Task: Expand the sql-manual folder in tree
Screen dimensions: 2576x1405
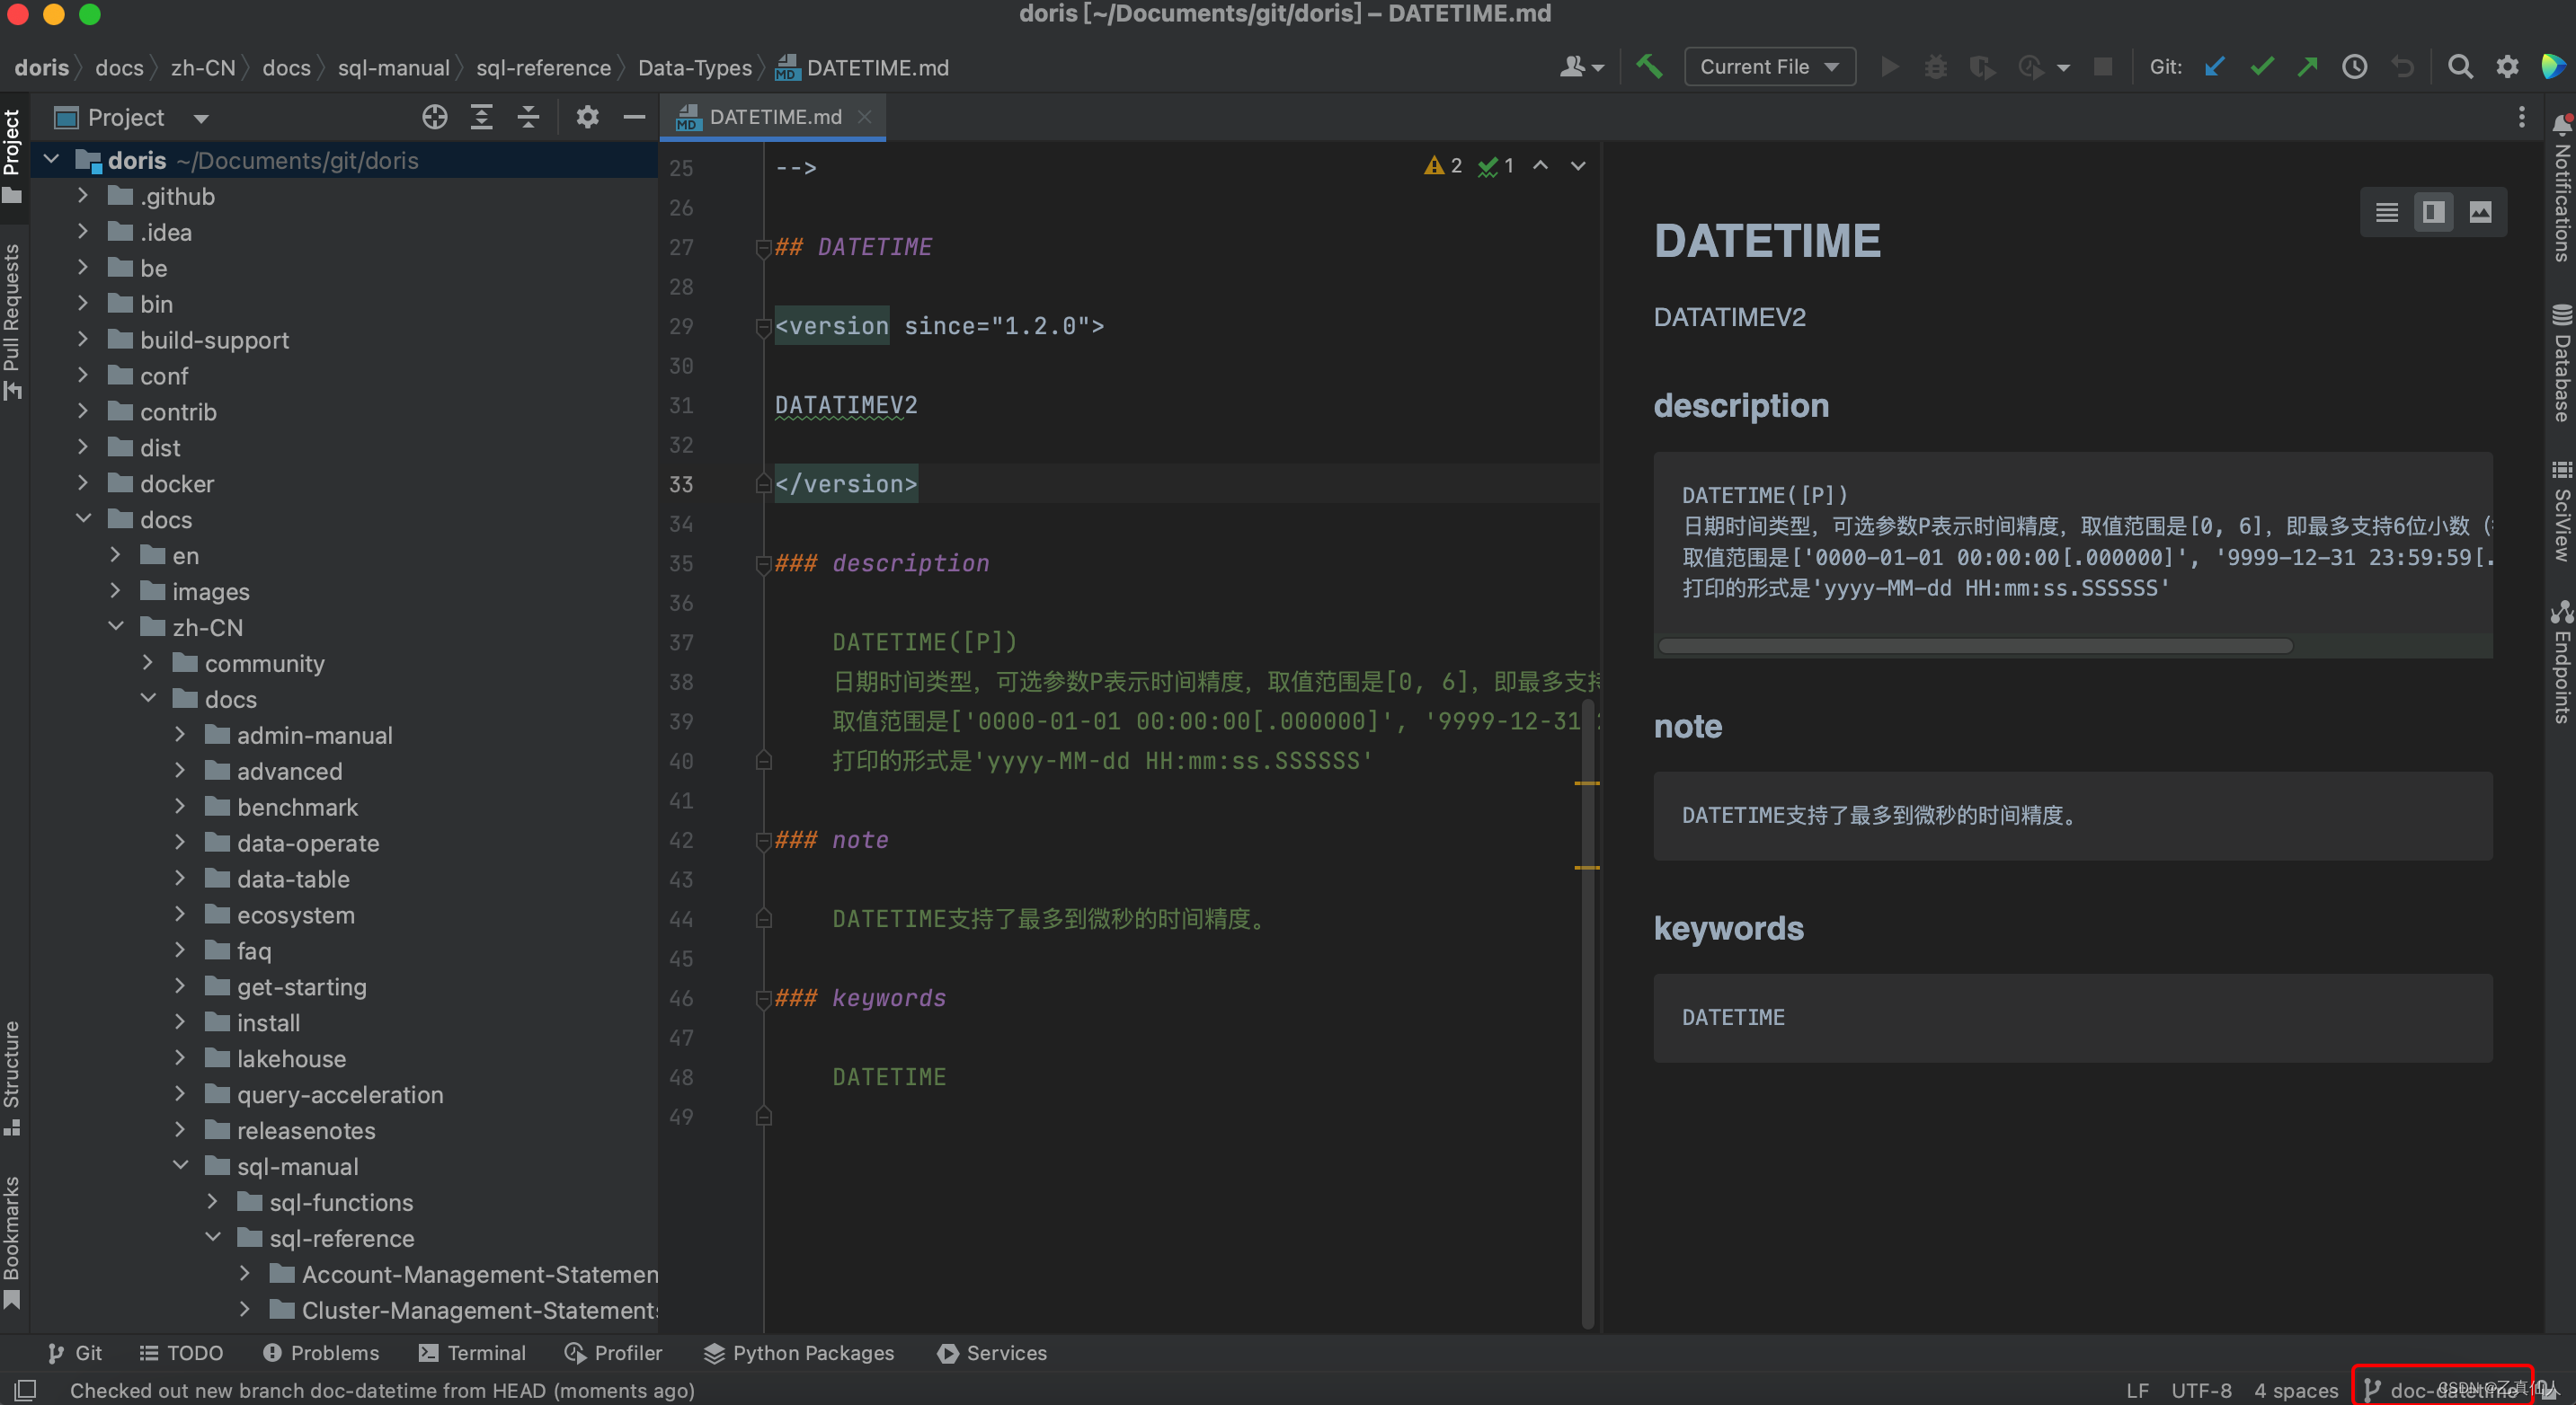Action: tap(187, 1164)
